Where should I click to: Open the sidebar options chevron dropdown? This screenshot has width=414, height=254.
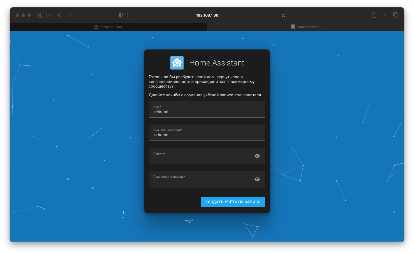tap(49, 15)
